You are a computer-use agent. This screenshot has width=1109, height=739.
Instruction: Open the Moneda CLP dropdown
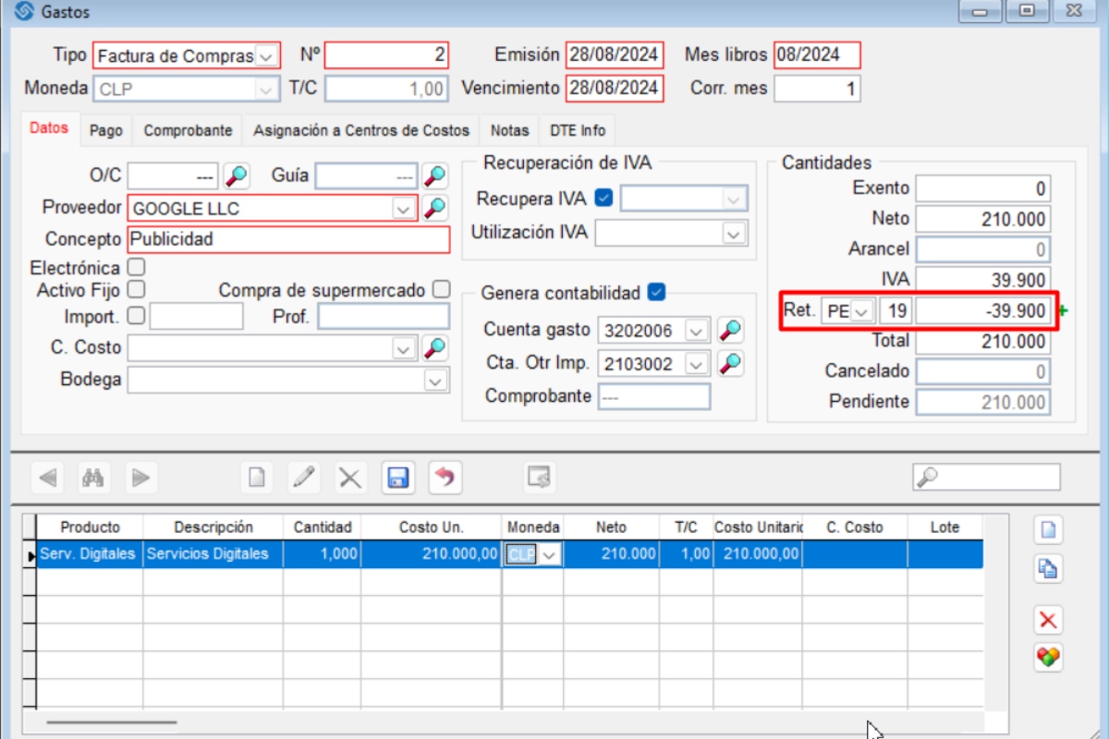point(266,89)
